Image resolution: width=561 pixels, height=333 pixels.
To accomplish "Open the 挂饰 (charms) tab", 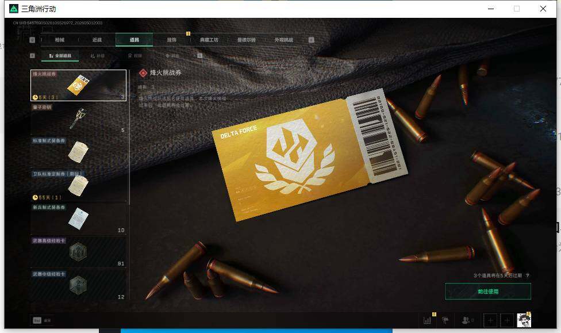I will (172, 40).
